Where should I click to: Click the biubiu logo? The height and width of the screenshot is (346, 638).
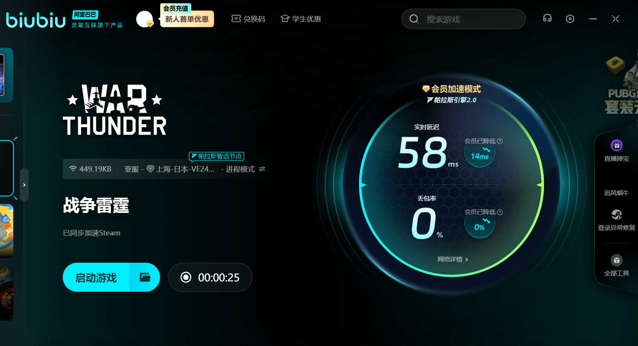point(36,19)
